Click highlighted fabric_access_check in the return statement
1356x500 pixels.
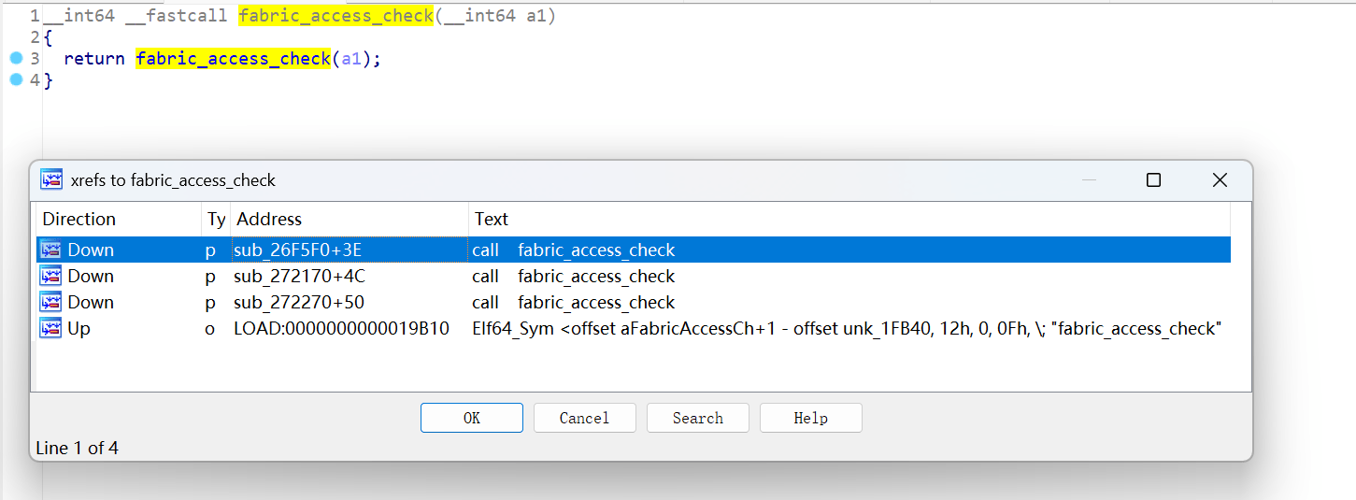(234, 58)
